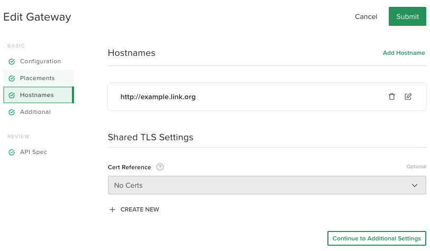Submit the gateway changes
The image size is (430, 251).
coord(407,16)
